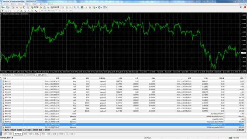Open the new chart icon dropdown arrow
247x139 pixels.
pyautogui.click(x=5, y=7)
